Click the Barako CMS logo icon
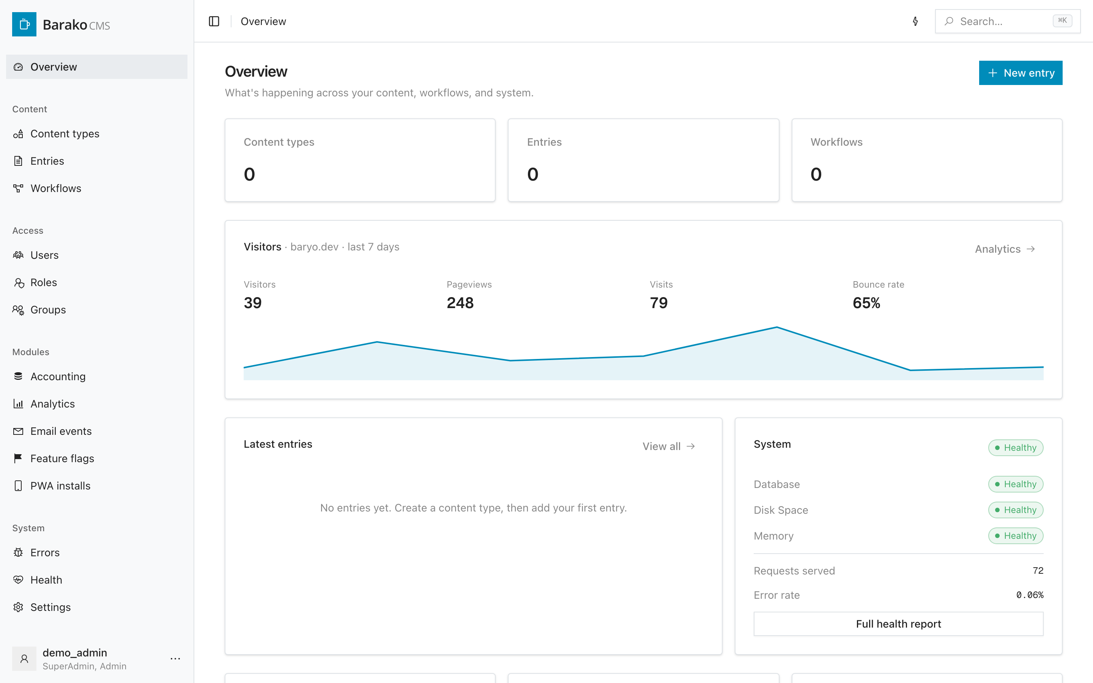Viewport: 1093px width, 683px height. pyautogui.click(x=24, y=24)
